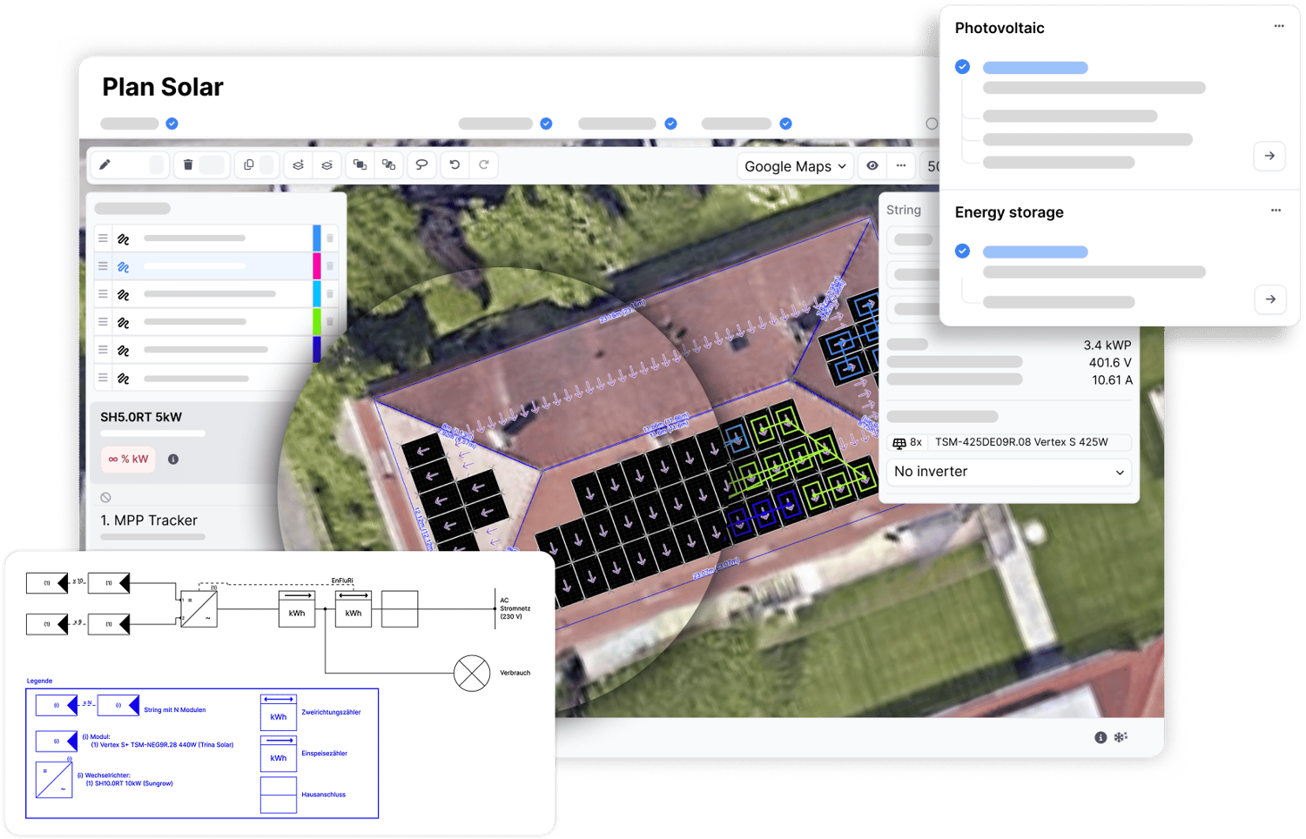Click the ungroup shapes tool

[389, 164]
